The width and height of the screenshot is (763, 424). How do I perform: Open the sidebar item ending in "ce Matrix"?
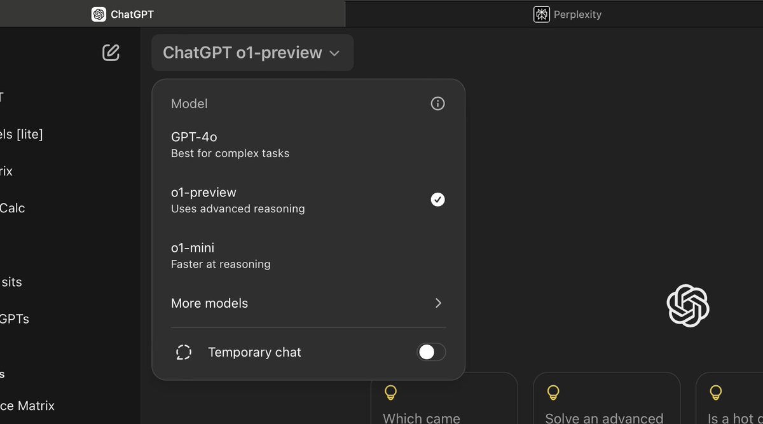27,406
